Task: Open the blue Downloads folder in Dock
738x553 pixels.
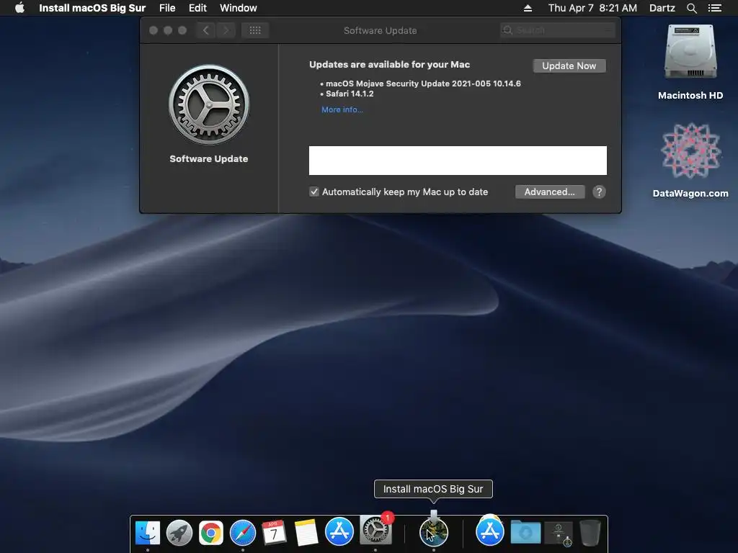Action: [525, 532]
